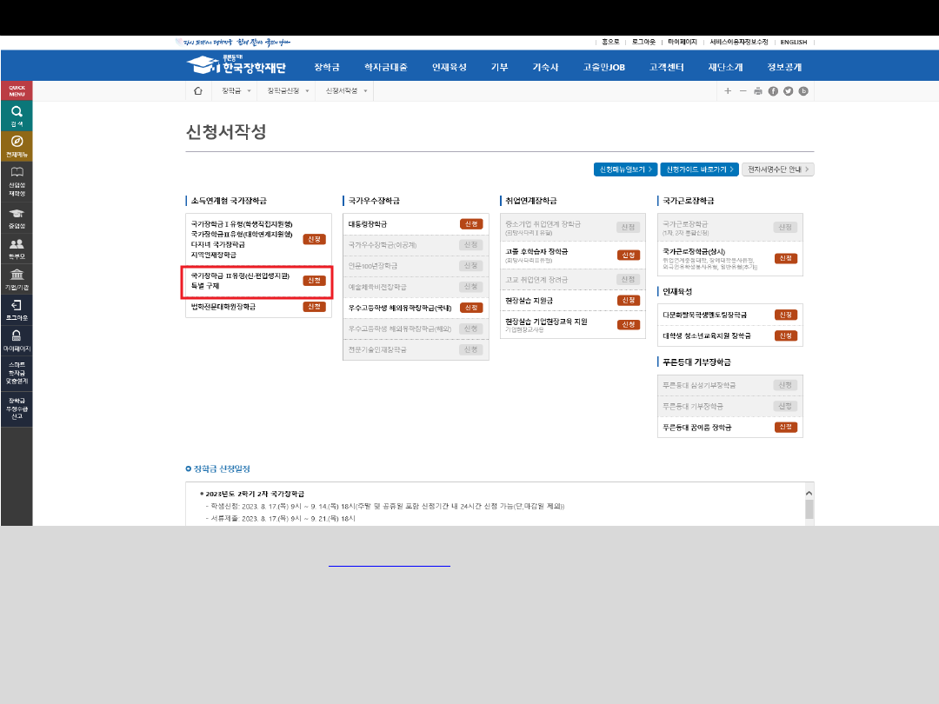Click disabled 신청 for 푸른등대 기부장학금

pos(786,406)
